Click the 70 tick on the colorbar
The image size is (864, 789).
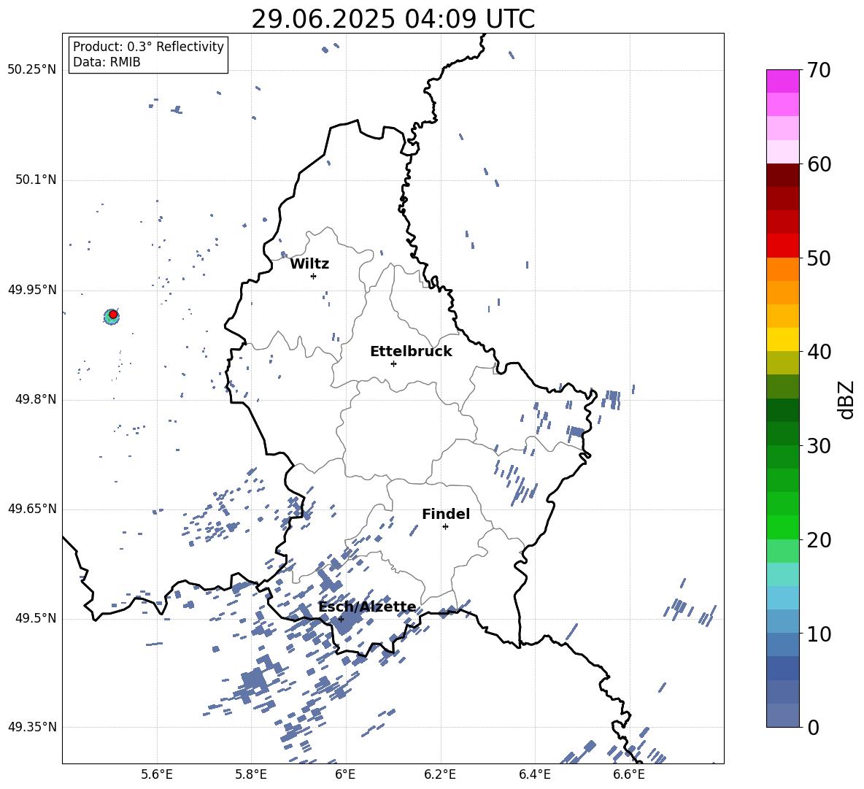pyautogui.click(x=819, y=70)
